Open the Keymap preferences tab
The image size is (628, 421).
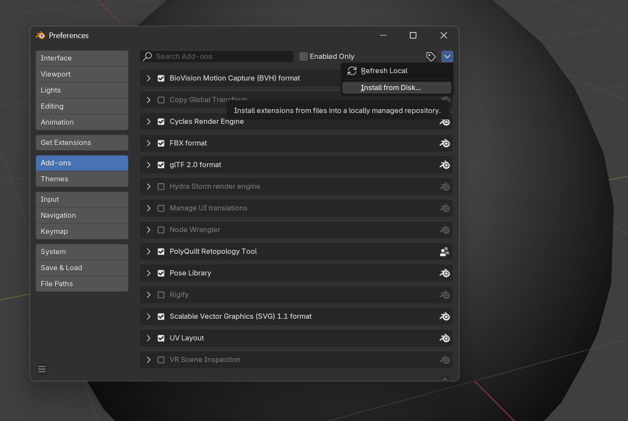[x=82, y=231]
